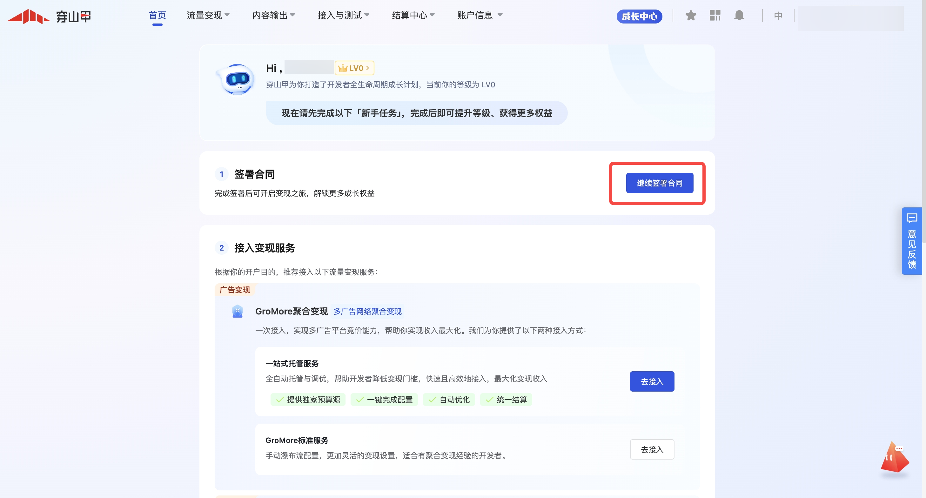The image size is (926, 498).
Task: Open the favorites star icon
Action: point(691,16)
